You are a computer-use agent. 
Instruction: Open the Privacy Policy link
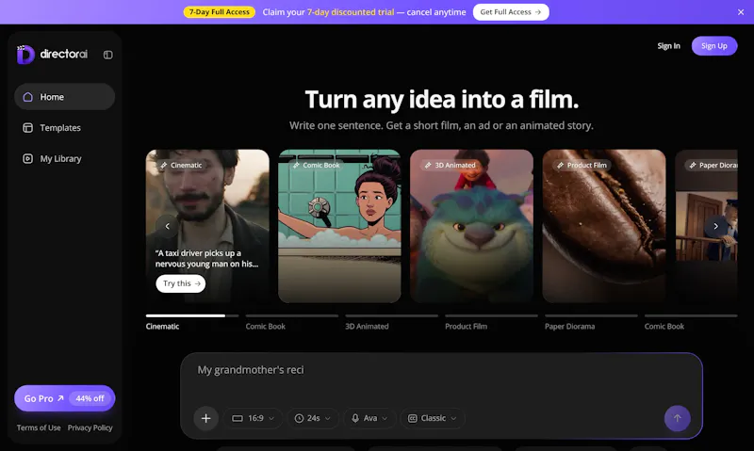coord(90,428)
